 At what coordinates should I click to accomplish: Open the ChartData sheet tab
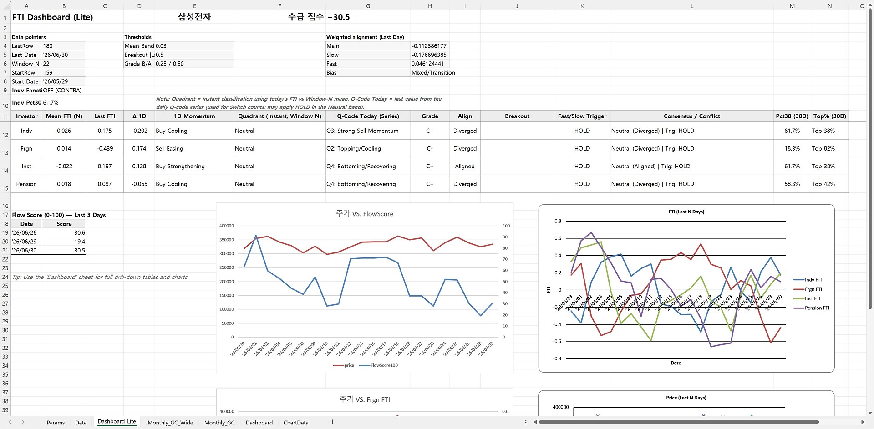coord(296,423)
